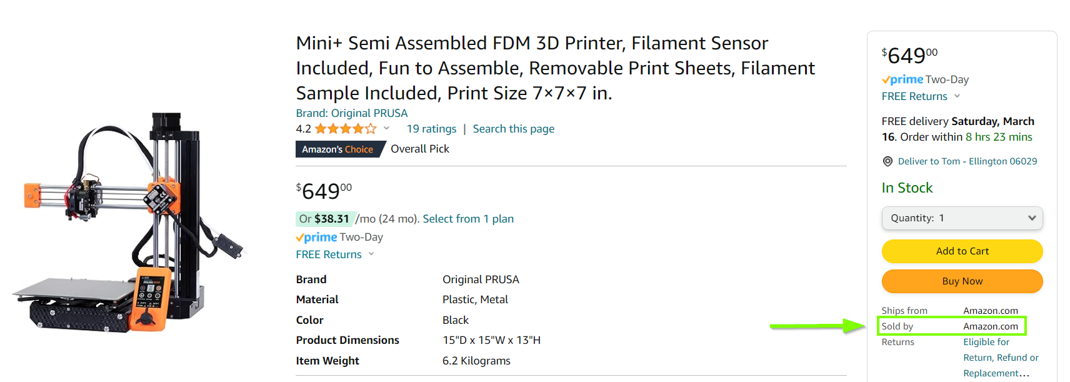
Task: Open the Quantity dropdown
Action: point(962,218)
